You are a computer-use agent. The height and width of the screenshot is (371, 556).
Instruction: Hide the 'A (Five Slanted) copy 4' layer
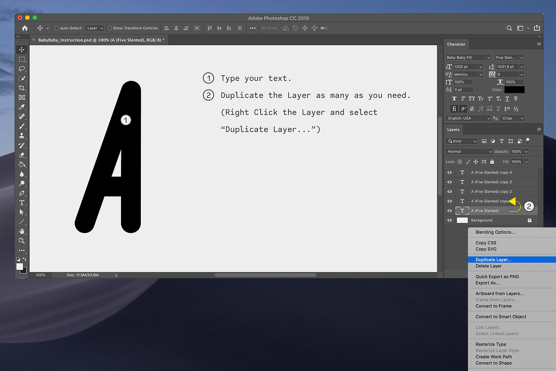[x=449, y=173]
